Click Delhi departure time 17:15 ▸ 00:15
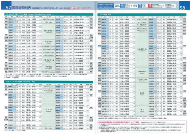Image resolution: width=191 pixels, height=135 pixels. coord(31,128)
